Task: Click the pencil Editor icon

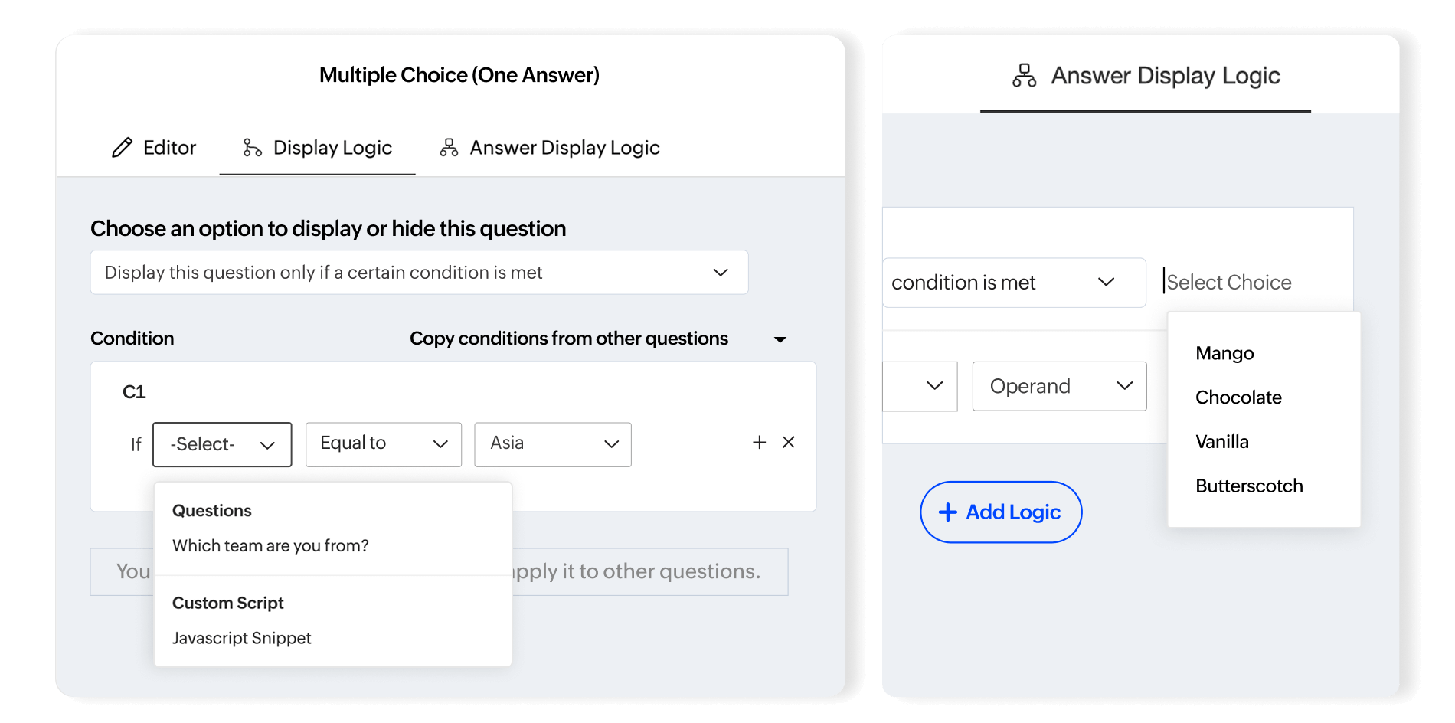Action: (122, 148)
